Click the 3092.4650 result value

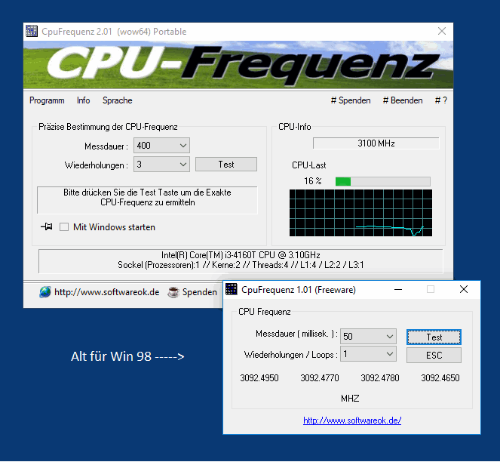coord(440,378)
